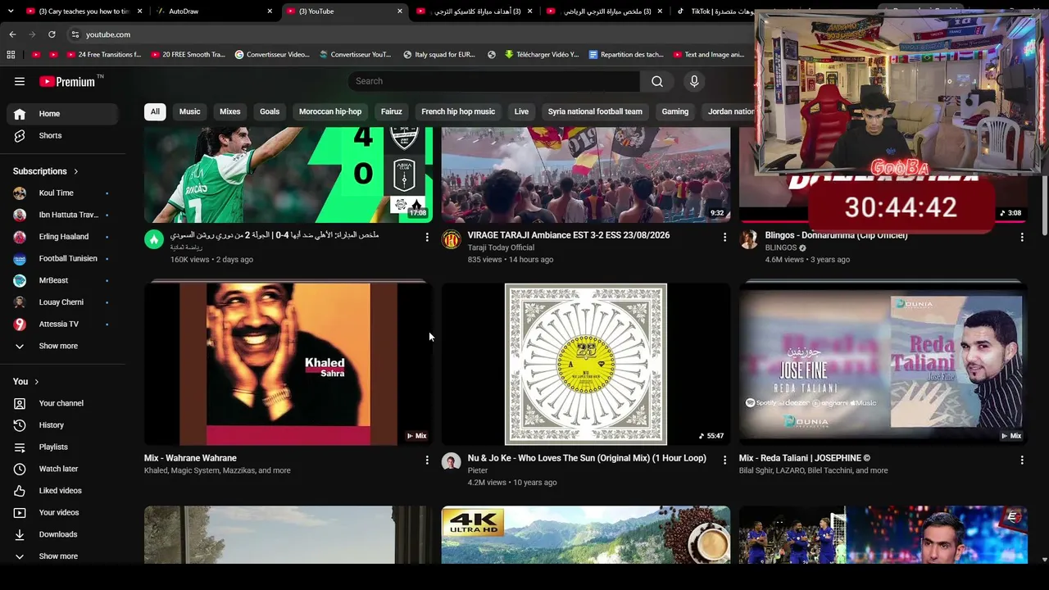Open more options for VIRAGE TARAJI video
This screenshot has height=590, width=1049.
724,238
